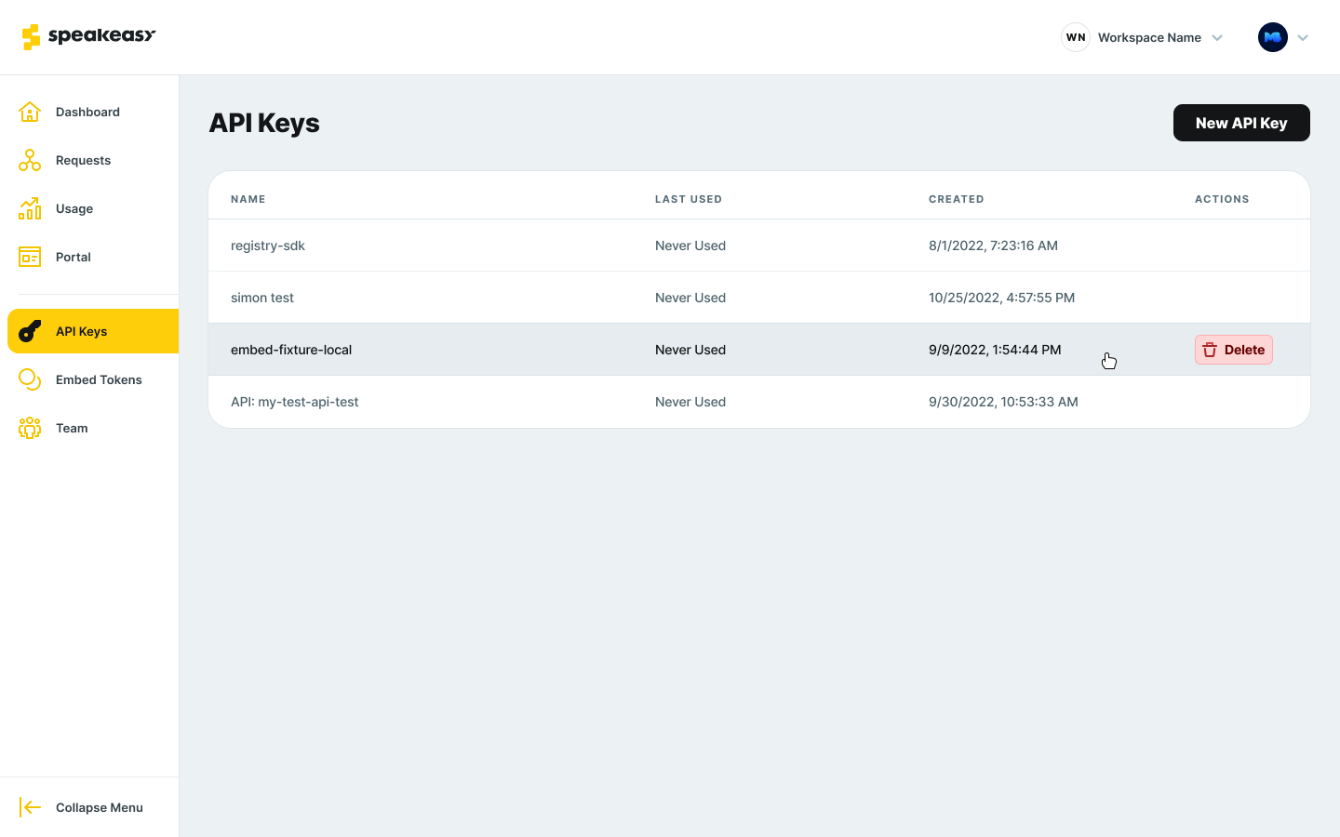Click the user profile avatar
The image size is (1340, 837).
(x=1272, y=37)
